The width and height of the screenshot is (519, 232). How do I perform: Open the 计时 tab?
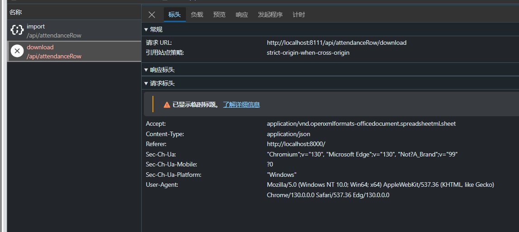(x=299, y=14)
